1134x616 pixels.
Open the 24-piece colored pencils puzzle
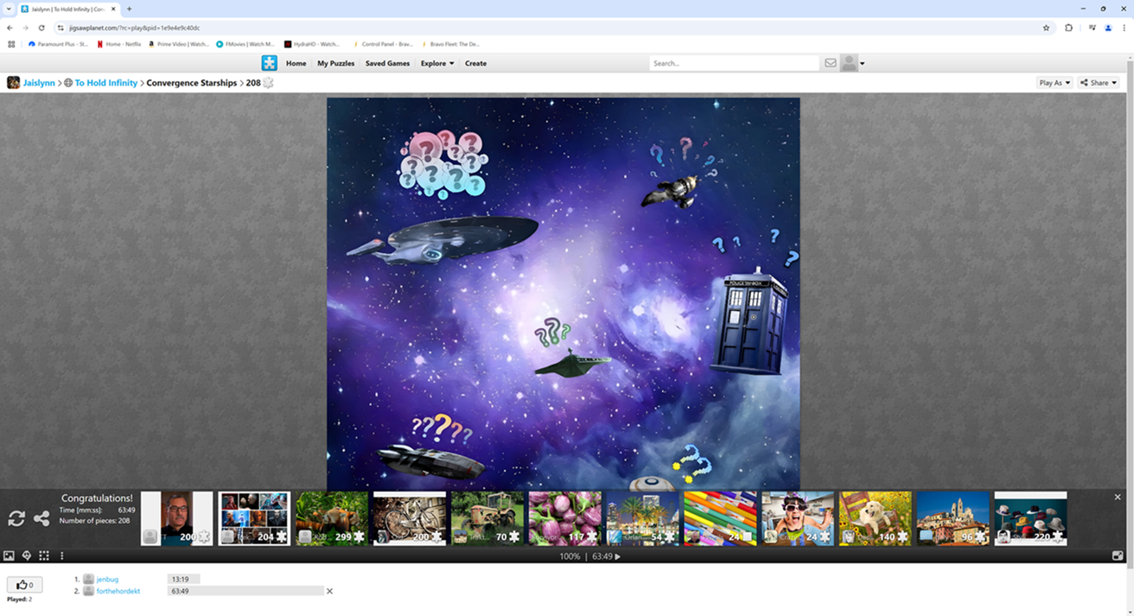[720, 518]
